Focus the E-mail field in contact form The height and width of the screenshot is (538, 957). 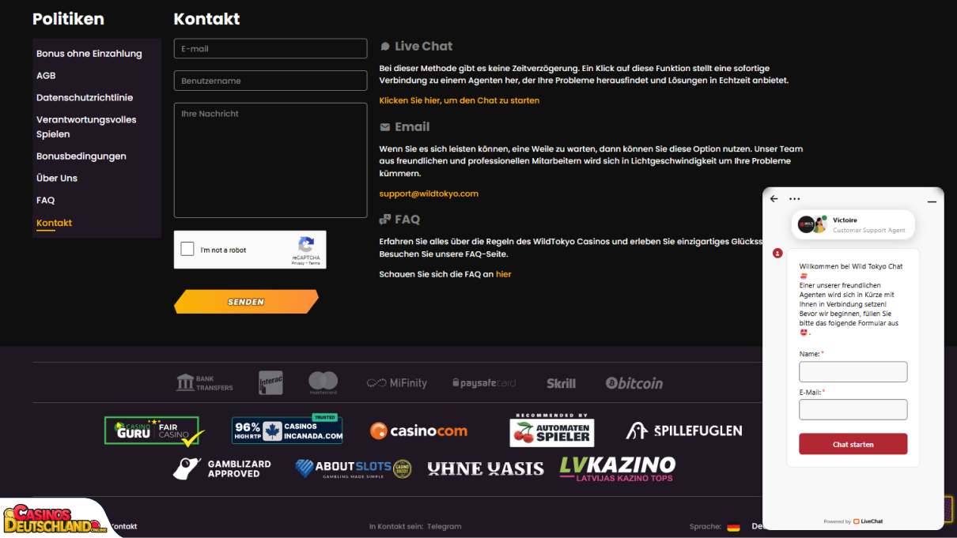pyautogui.click(x=270, y=49)
